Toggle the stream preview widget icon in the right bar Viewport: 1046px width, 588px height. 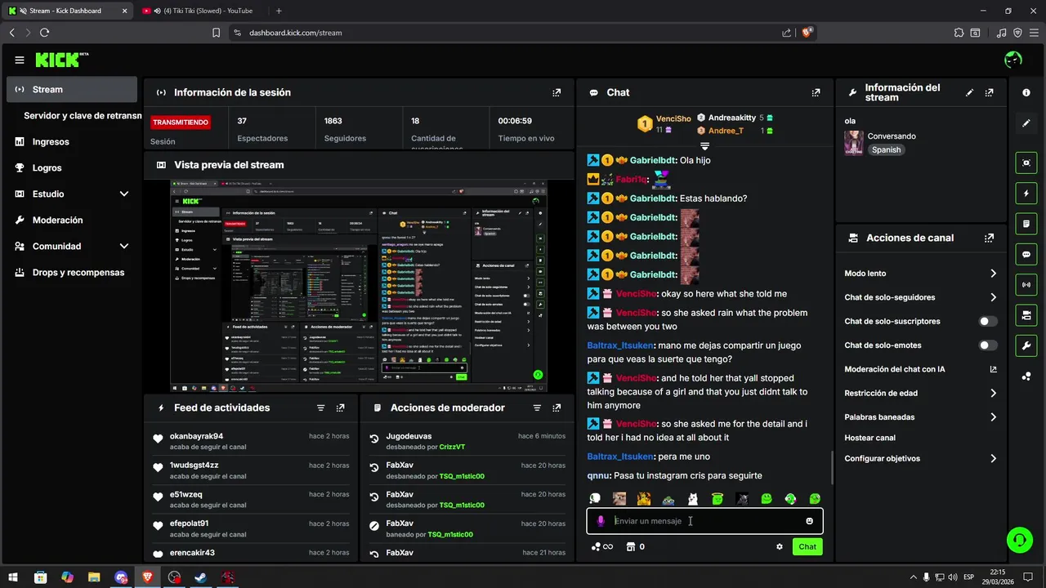(1026, 163)
